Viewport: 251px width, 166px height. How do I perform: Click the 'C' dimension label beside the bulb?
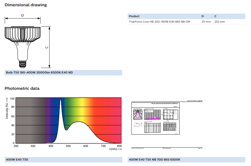(47, 47)
